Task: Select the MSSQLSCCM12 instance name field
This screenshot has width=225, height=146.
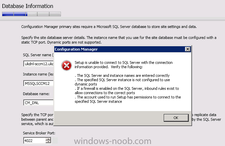Action: tap(38, 83)
